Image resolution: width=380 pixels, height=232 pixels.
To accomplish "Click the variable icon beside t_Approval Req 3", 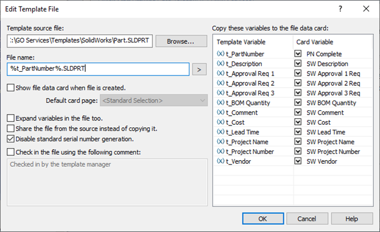I will pyautogui.click(x=220, y=93).
